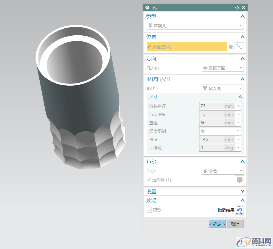Screen dimensions: 273x249
Task: Click the undo result arrow icon
Action: (x=239, y=210)
